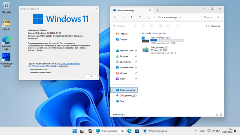Open Microsoft Store from the taskbar

pos(137,131)
